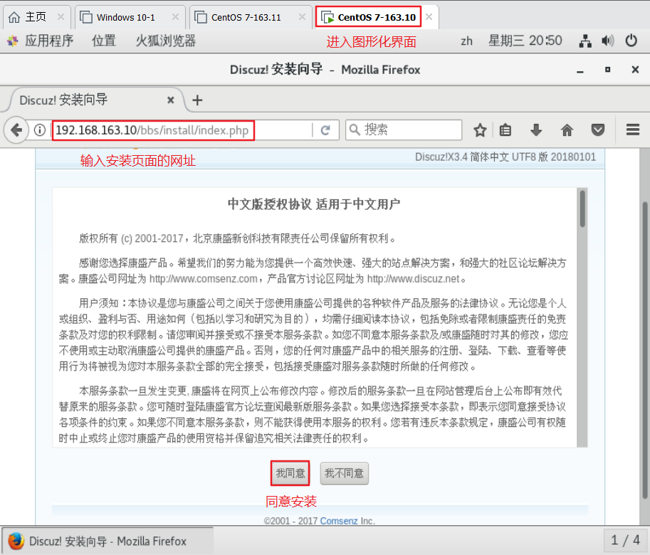Close the Discuz! 安装向导 browser tab
This screenshot has width=650, height=555.
(x=170, y=100)
